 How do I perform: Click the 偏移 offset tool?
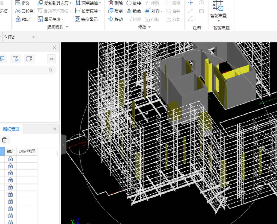[173, 3]
